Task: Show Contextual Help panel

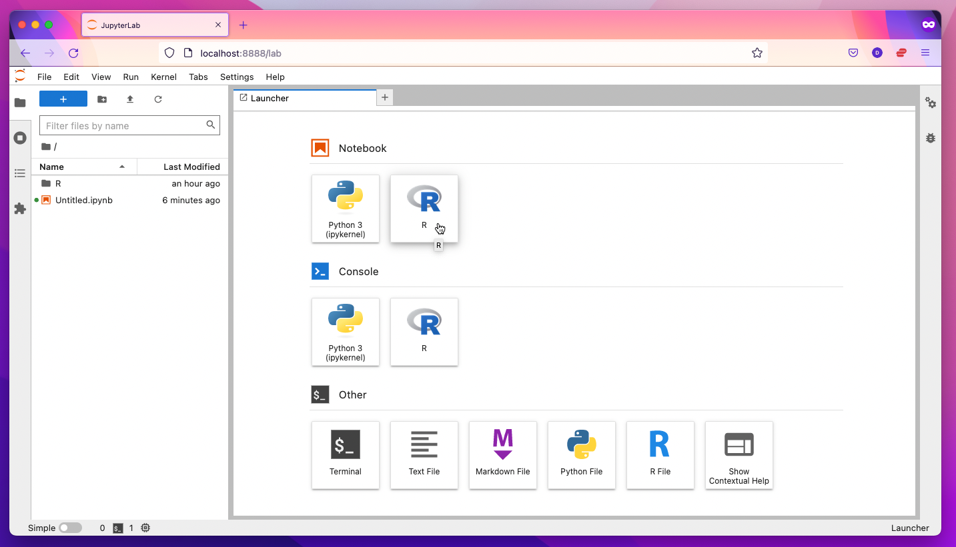Action: point(739,455)
